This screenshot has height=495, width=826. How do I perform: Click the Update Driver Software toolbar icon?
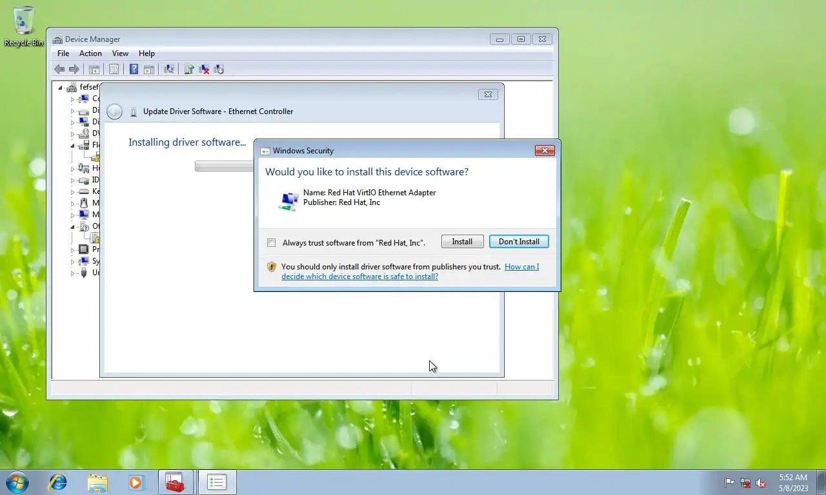tap(189, 70)
